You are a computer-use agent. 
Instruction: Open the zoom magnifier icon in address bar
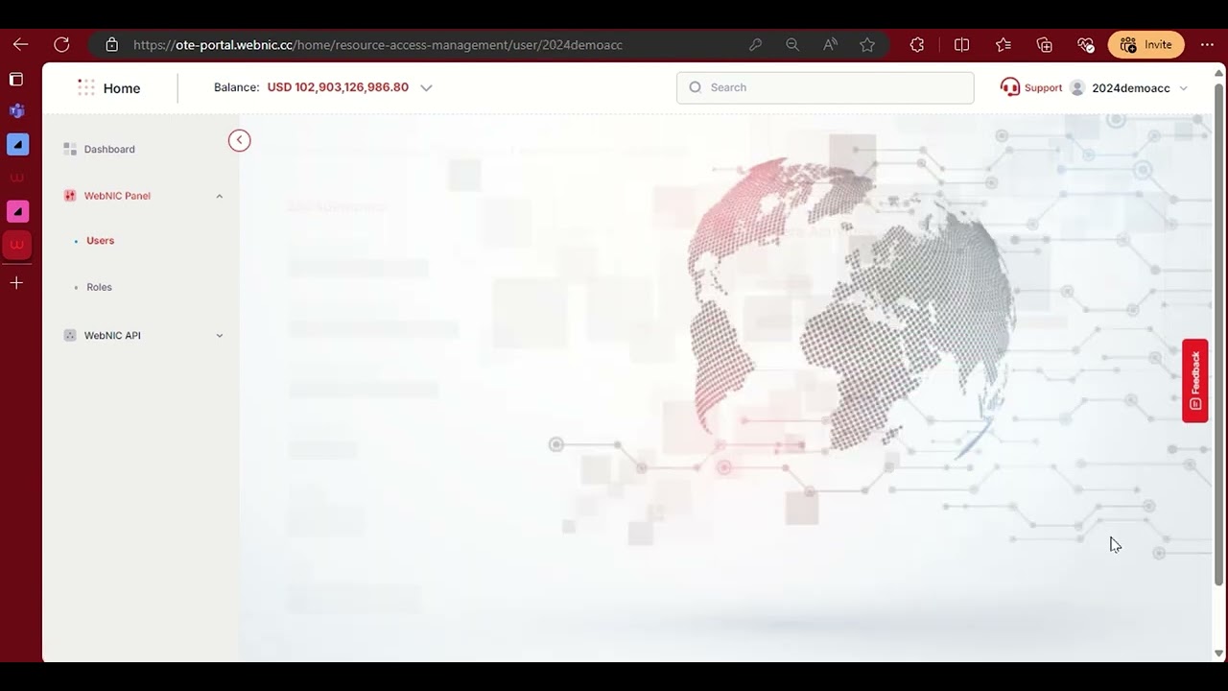click(792, 44)
